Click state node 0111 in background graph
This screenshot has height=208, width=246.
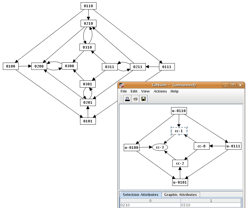[x=167, y=67]
